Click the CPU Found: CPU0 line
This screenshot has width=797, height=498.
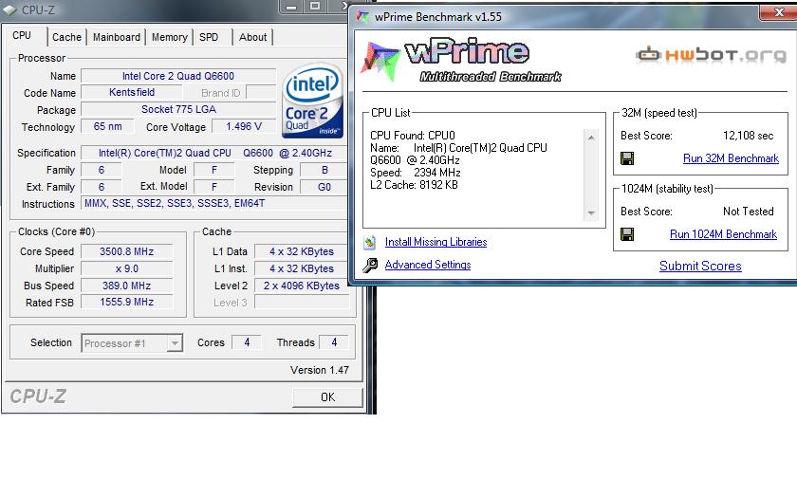pos(412,136)
